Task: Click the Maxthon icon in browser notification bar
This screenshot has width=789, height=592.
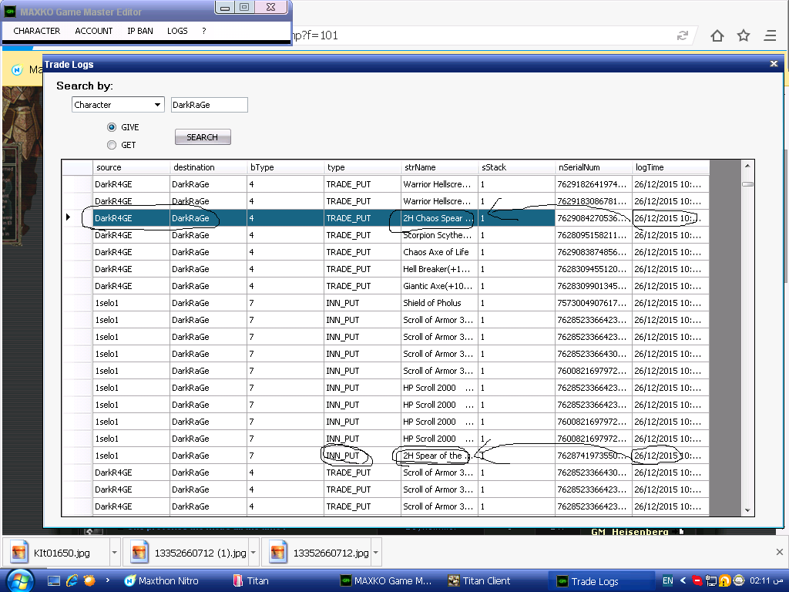Action: [17, 70]
